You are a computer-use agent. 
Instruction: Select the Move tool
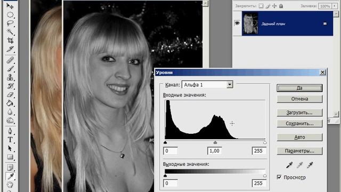click(10, 6)
